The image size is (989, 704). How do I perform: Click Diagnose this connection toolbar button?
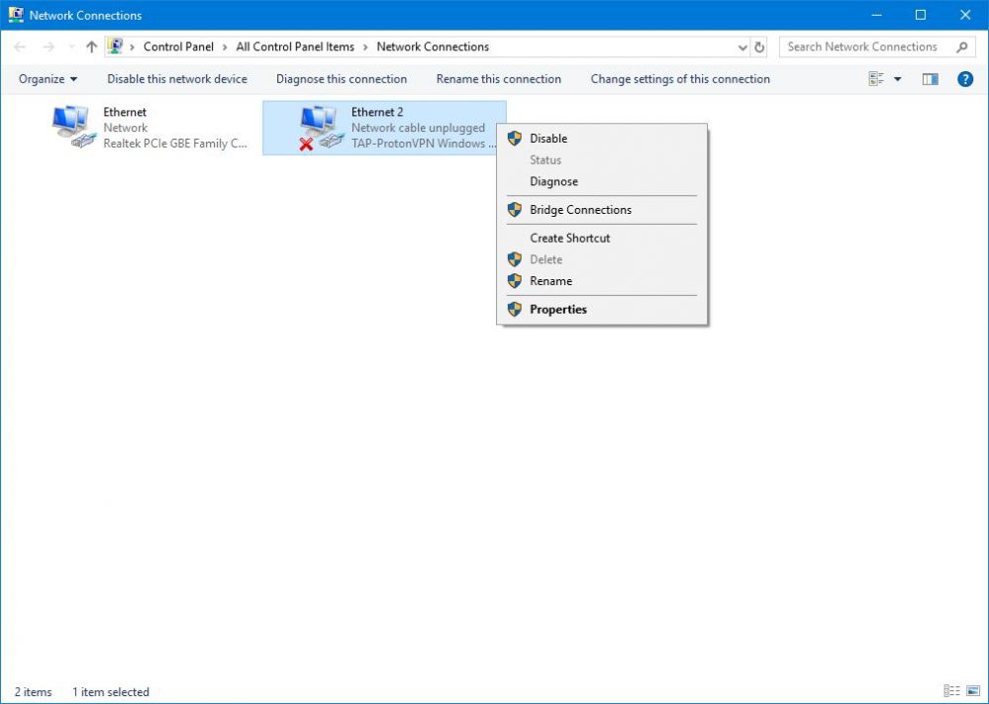pos(342,79)
